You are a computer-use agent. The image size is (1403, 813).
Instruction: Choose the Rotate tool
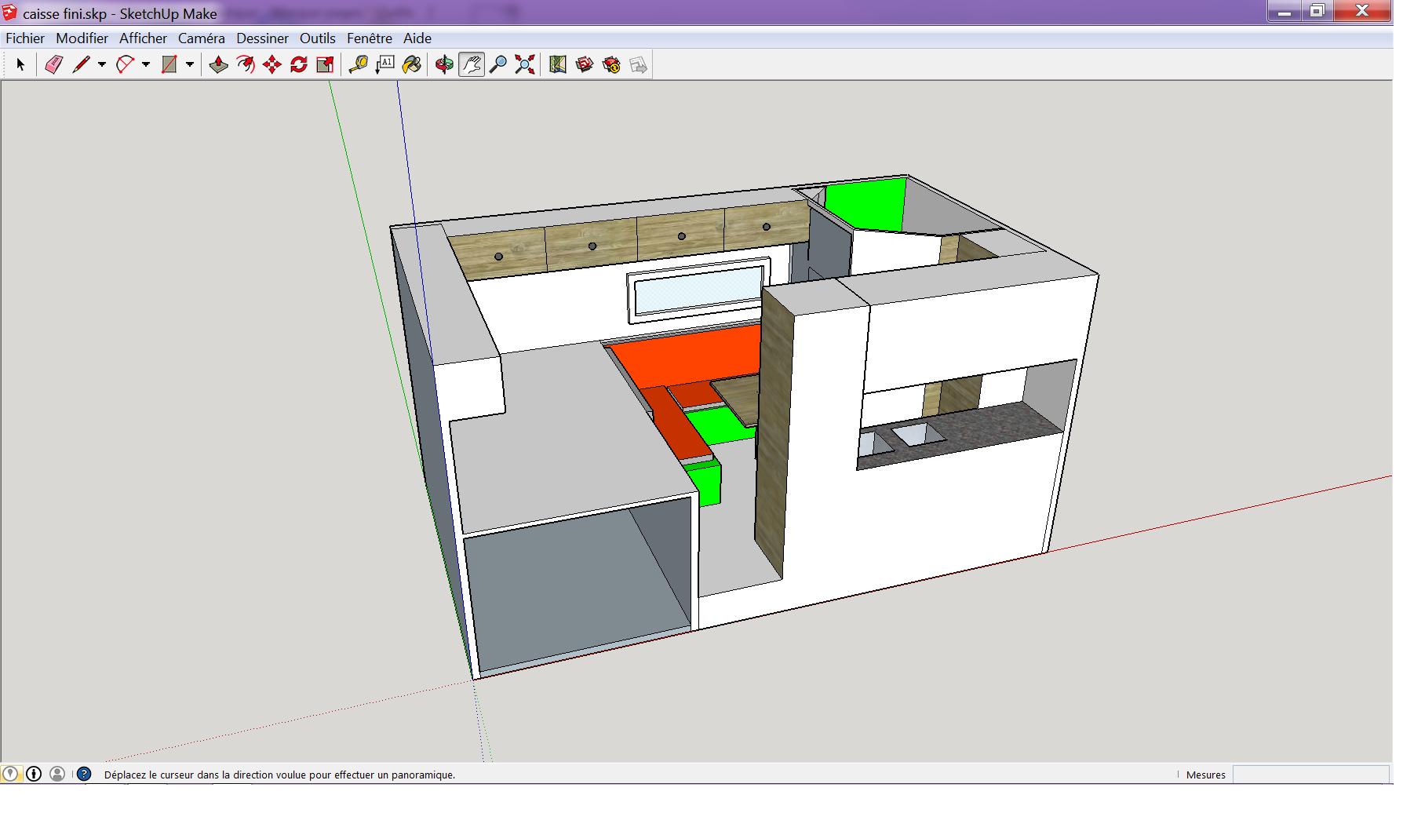pos(299,65)
